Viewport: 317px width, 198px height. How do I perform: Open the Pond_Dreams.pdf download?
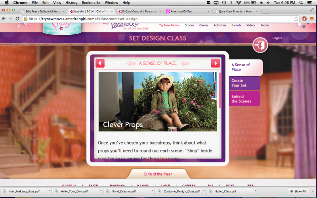127,191
